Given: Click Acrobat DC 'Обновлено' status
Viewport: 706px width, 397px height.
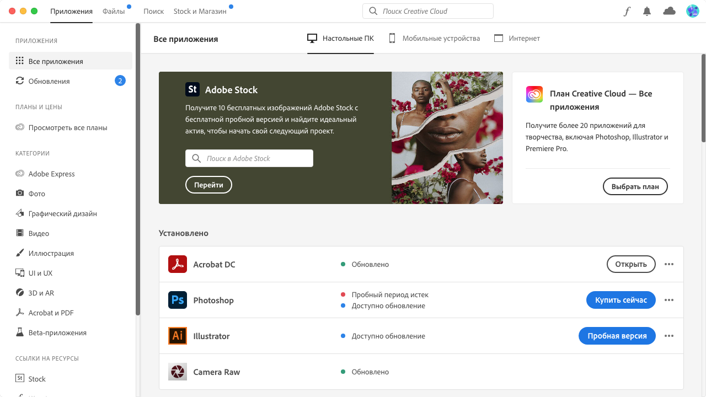Looking at the screenshot, I should (370, 264).
